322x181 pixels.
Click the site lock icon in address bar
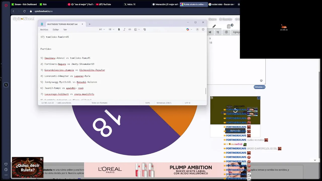31,11
